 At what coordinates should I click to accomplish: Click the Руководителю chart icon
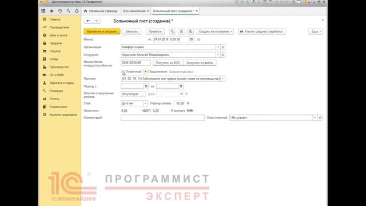pyautogui.click(x=45, y=27)
